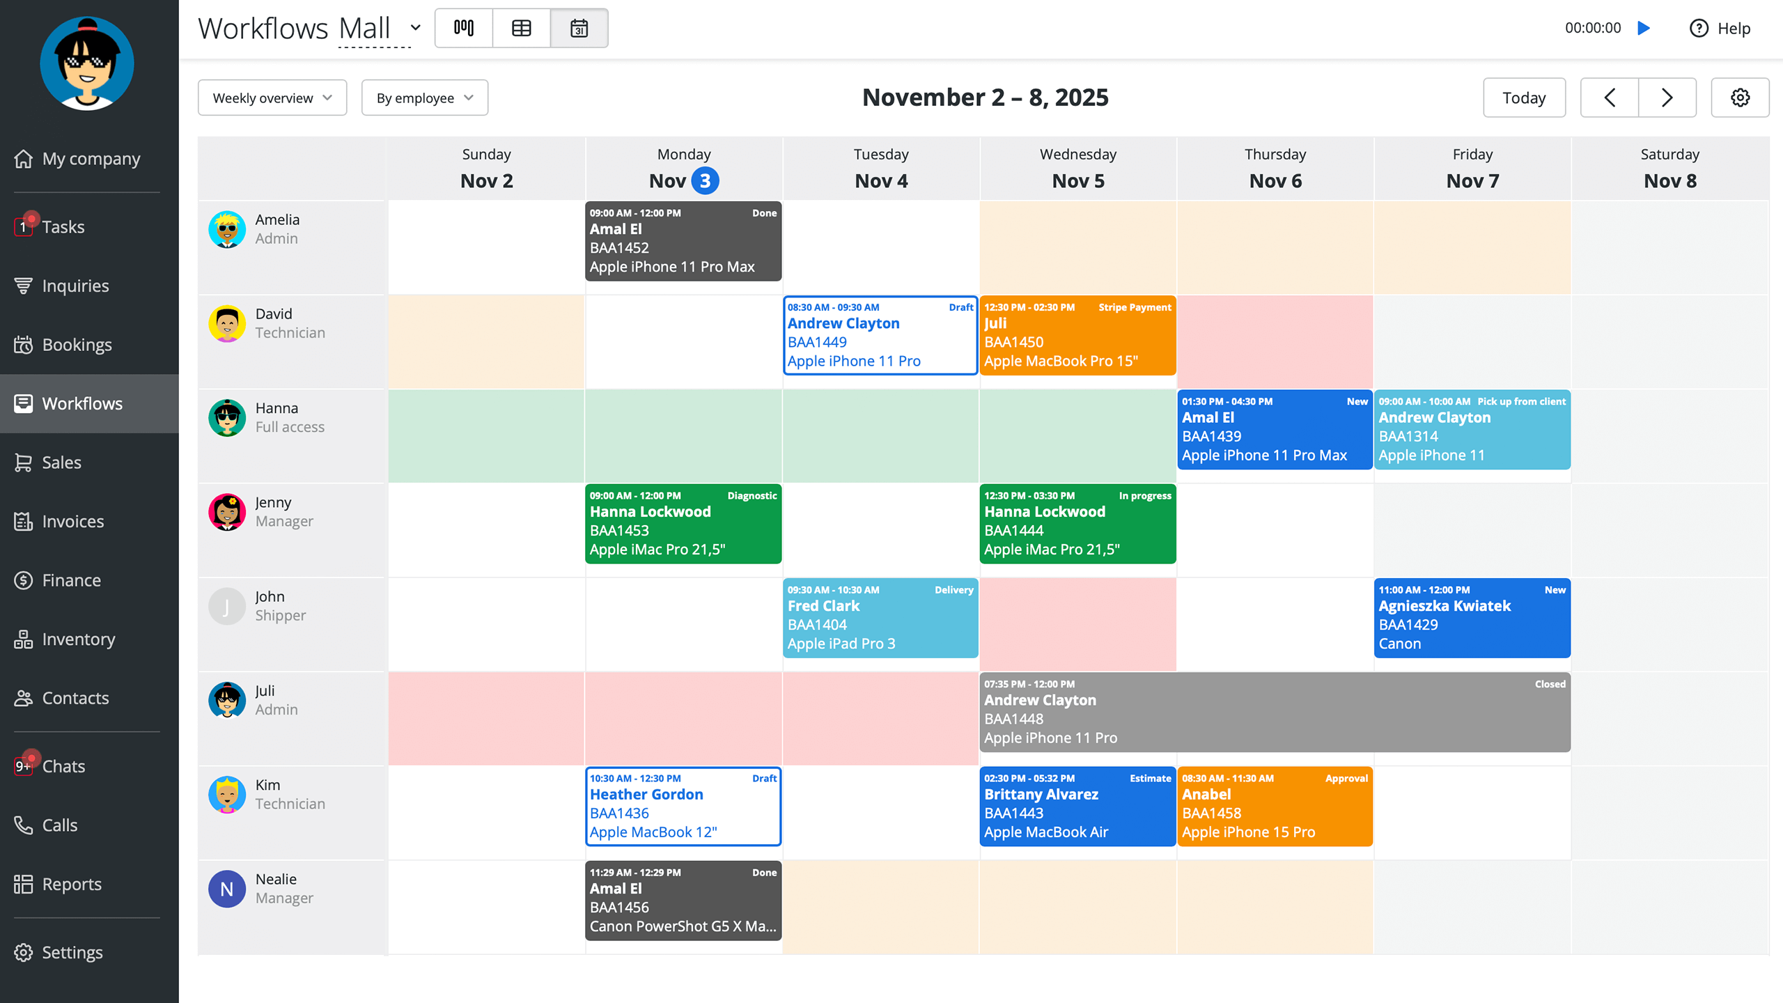Open Help from the question-mark icon
Viewport: 1783px width, 1003px height.
pos(1699,28)
